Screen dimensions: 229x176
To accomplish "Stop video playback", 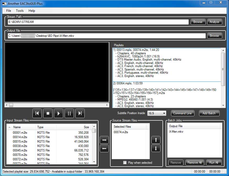I will point(48,113).
